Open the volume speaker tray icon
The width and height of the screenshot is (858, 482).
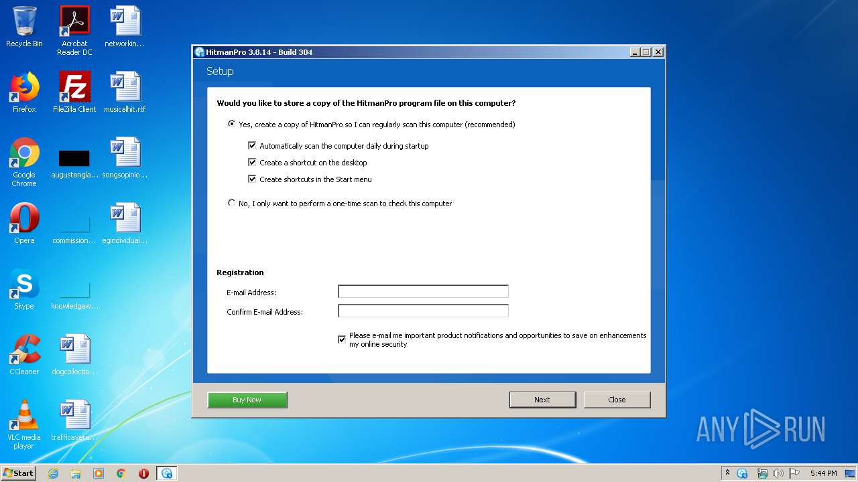tap(778, 473)
